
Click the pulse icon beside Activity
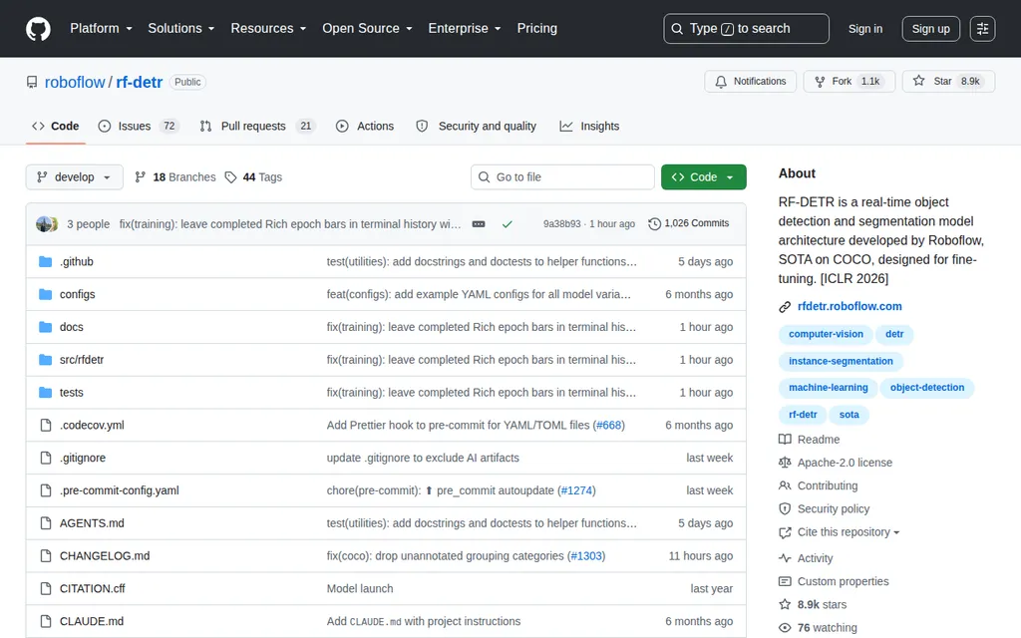[785, 558]
